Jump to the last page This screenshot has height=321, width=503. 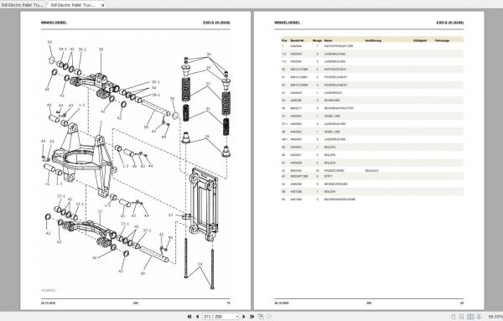[251, 317]
